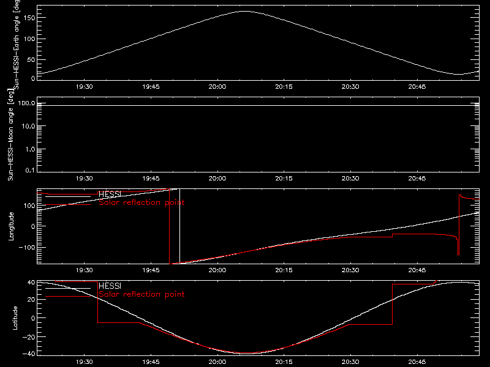Click the -40 tick on Latitude plot

point(29,354)
